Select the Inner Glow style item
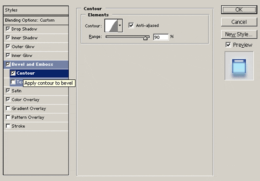 pyautogui.click(x=36, y=55)
